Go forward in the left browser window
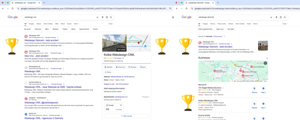 click(x=8, y=9)
